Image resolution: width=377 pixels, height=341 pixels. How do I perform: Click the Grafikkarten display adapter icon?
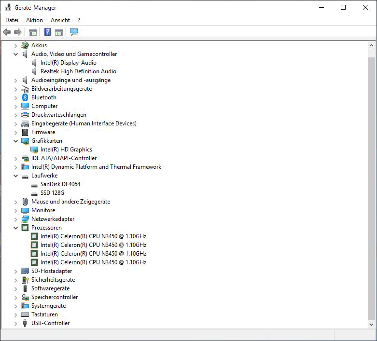(x=25, y=141)
